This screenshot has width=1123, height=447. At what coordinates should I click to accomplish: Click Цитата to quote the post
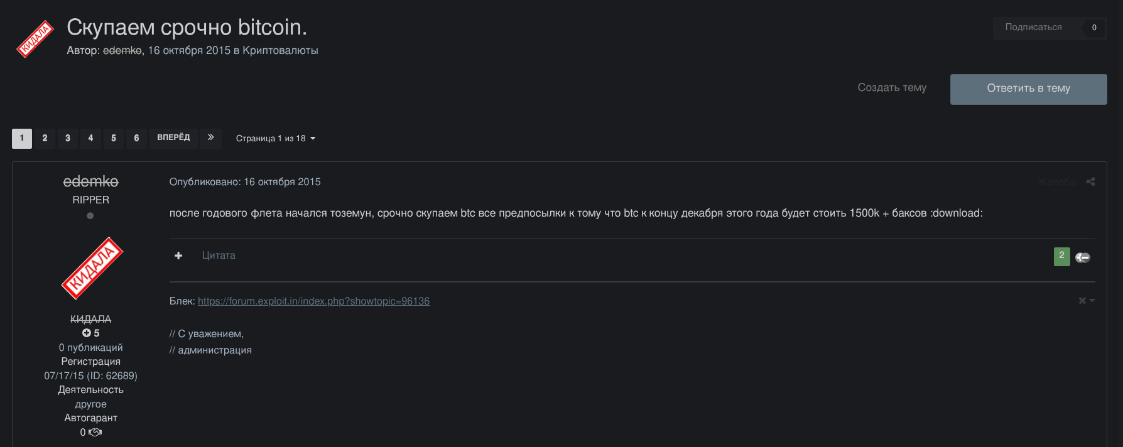click(x=219, y=256)
